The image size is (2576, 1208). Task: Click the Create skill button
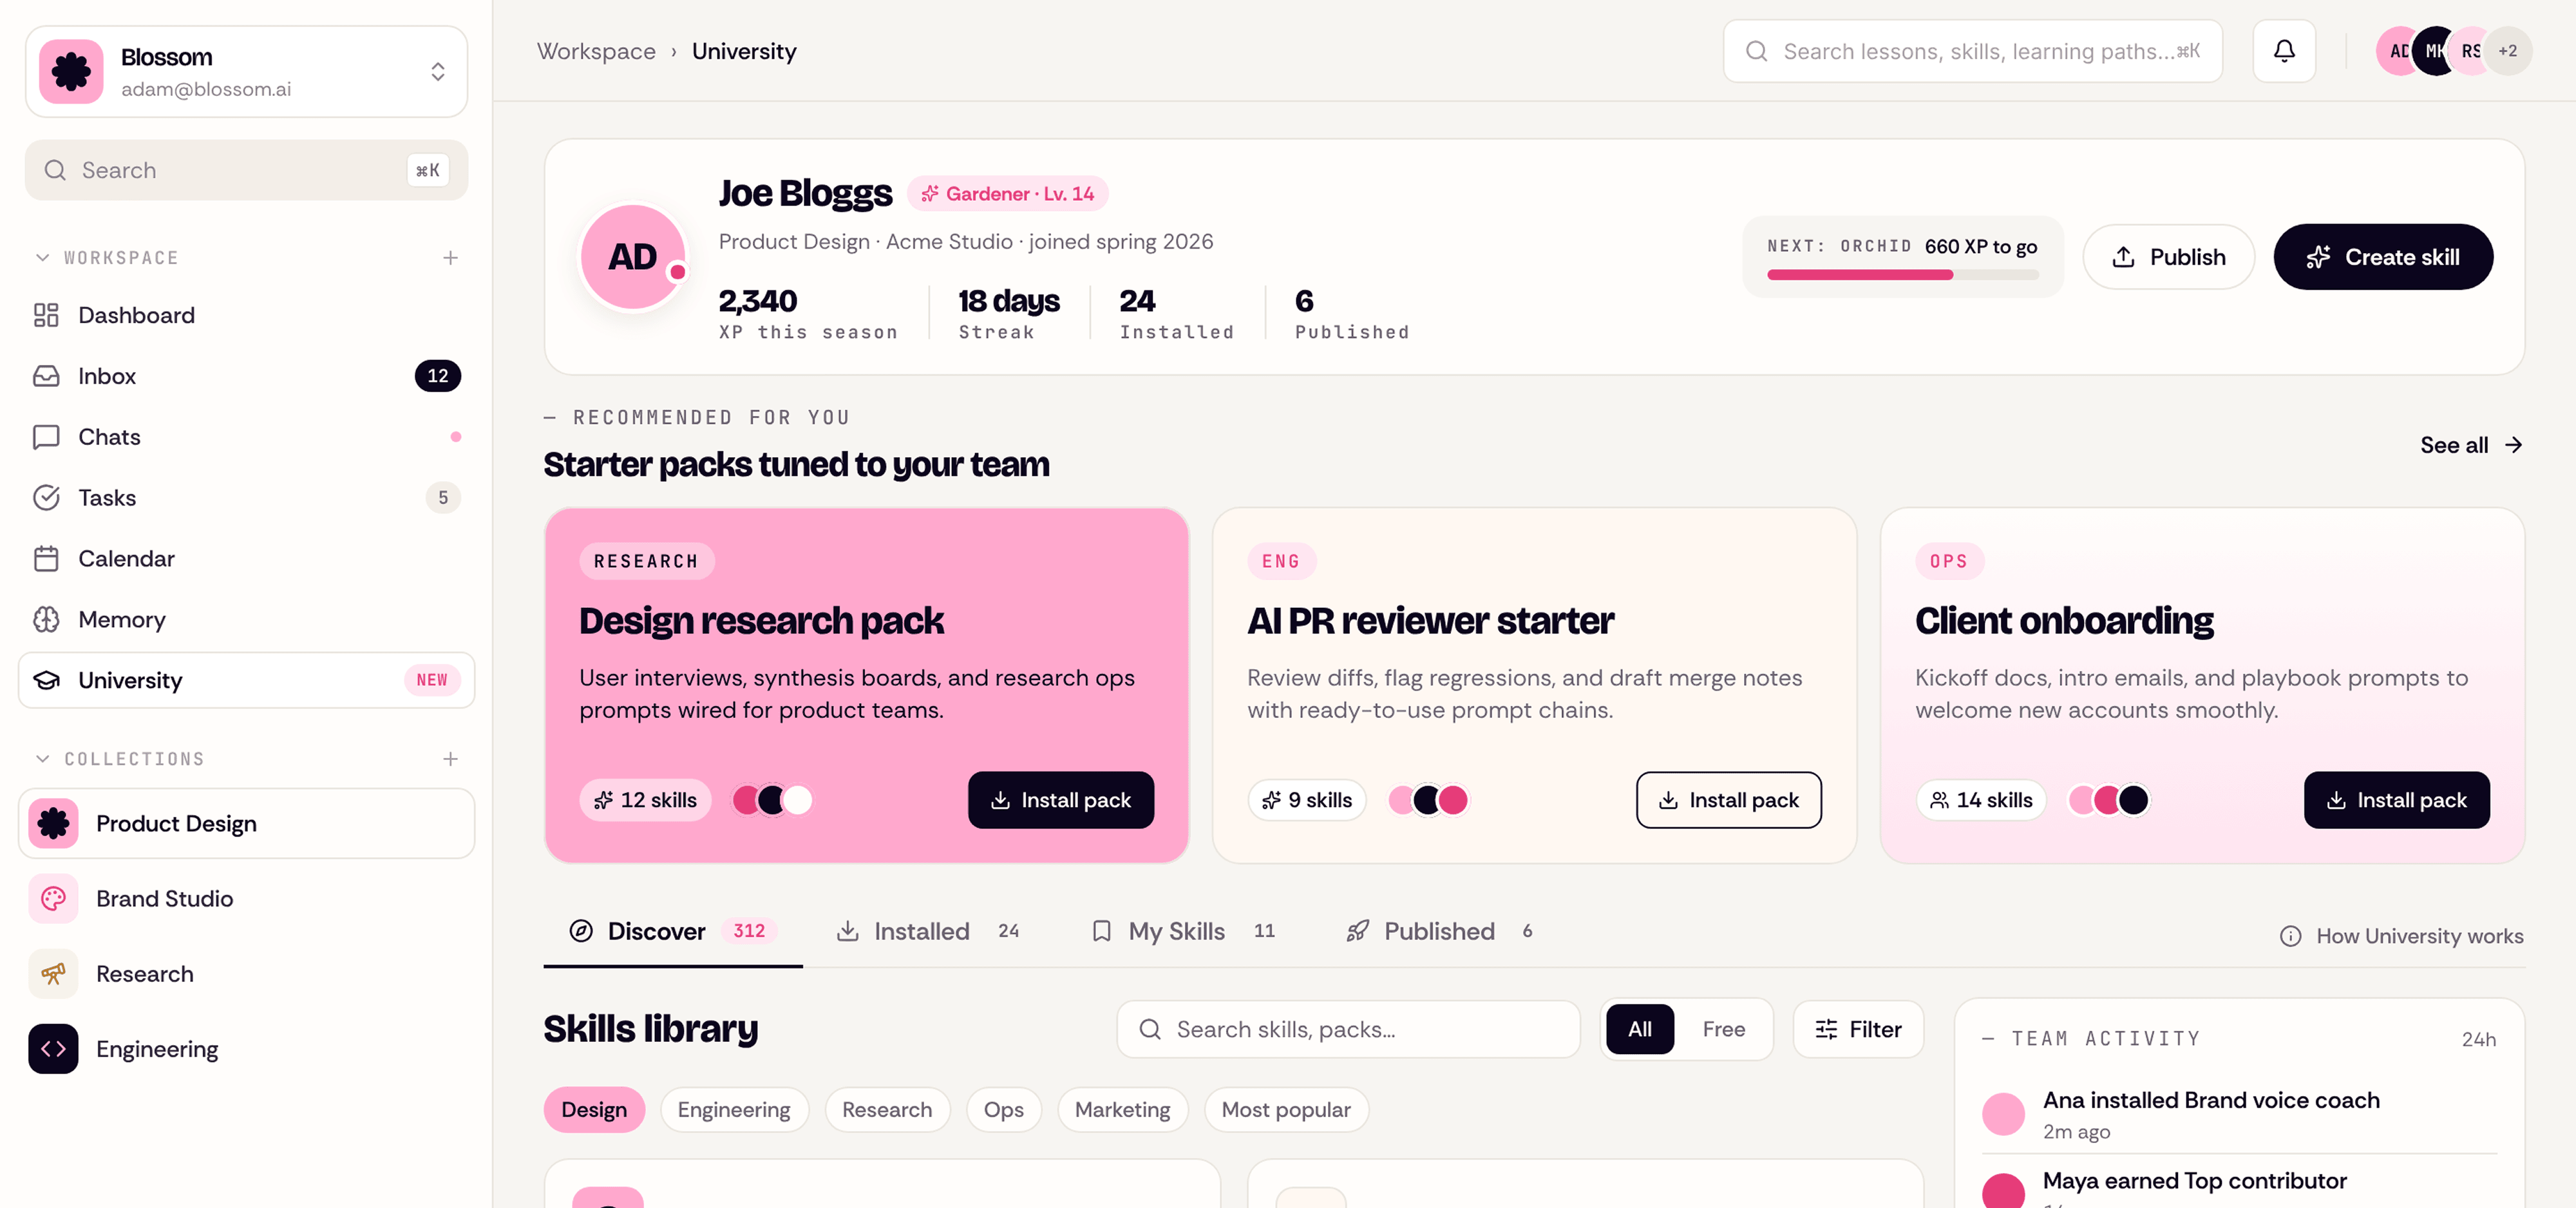click(2383, 257)
